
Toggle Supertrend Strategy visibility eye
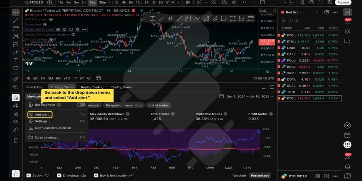click(58, 29)
